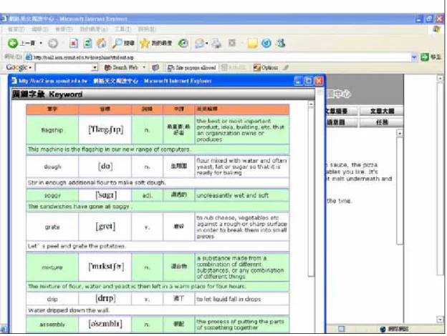
Task: Expand the address bar dropdown arrow
Action: click(x=414, y=57)
